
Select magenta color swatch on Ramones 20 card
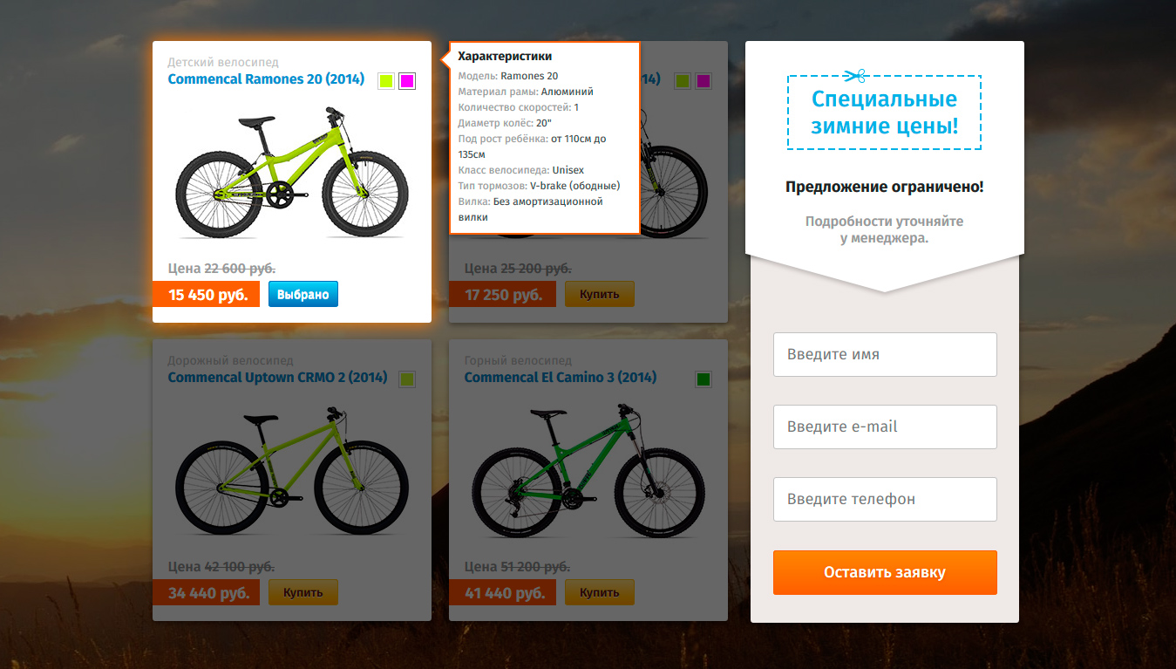(407, 81)
